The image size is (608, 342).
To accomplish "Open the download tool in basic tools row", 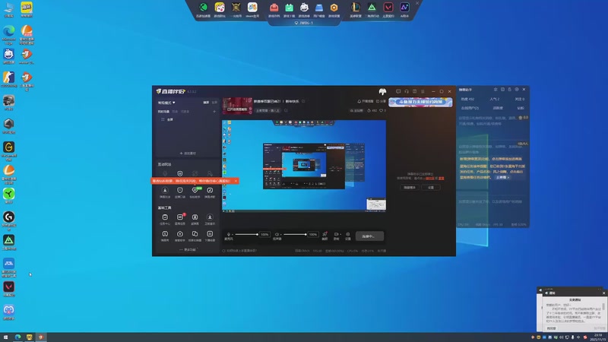I will click(210, 219).
